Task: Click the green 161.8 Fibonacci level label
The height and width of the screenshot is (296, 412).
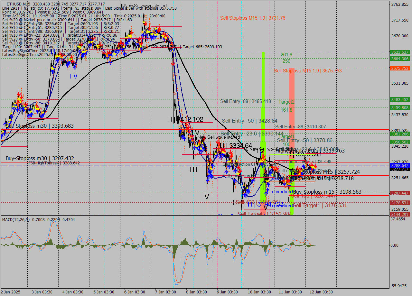Action: click(286, 110)
